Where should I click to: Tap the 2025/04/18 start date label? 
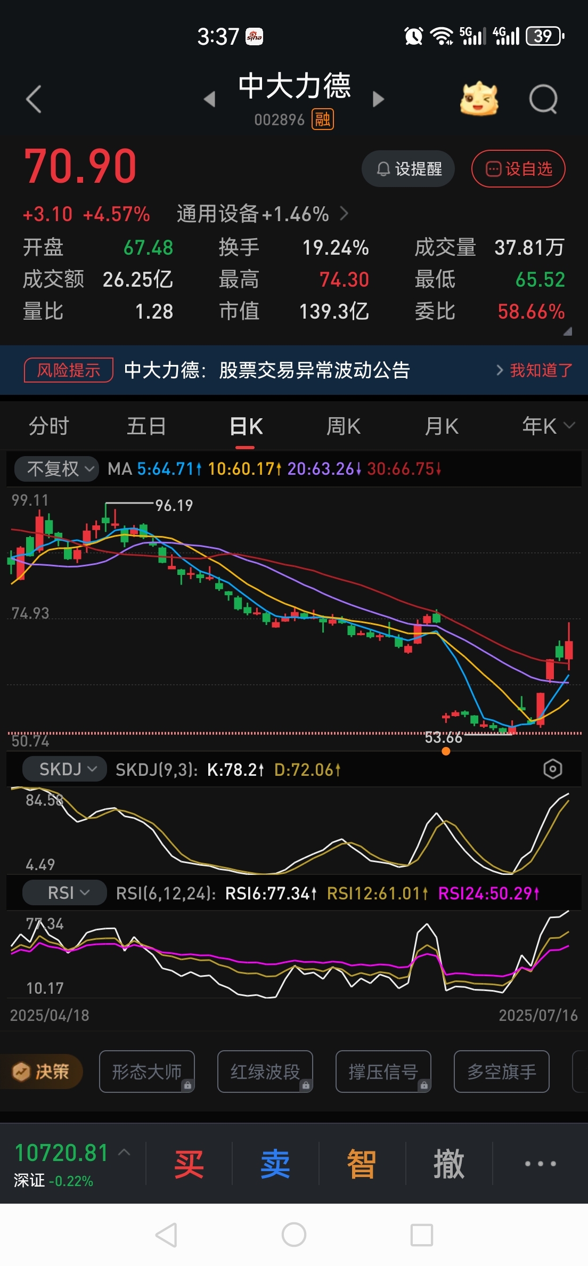[x=50, y=1015]
